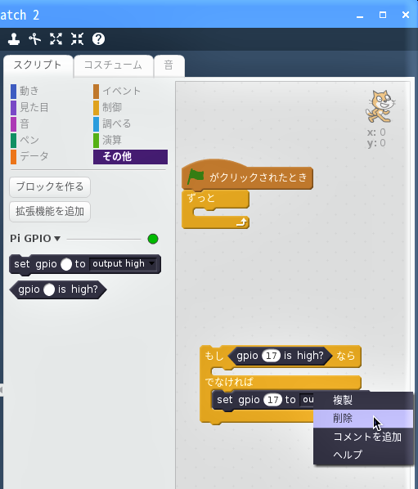Image resolution: width=418 pixels, height=489 pixels.
Task: Open the コスチューム tab
Action: (114, 65)
